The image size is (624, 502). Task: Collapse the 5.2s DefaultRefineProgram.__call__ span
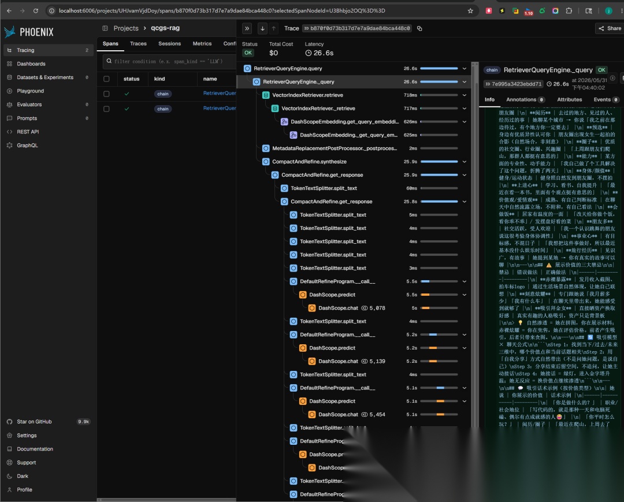[x=465, y=334]
